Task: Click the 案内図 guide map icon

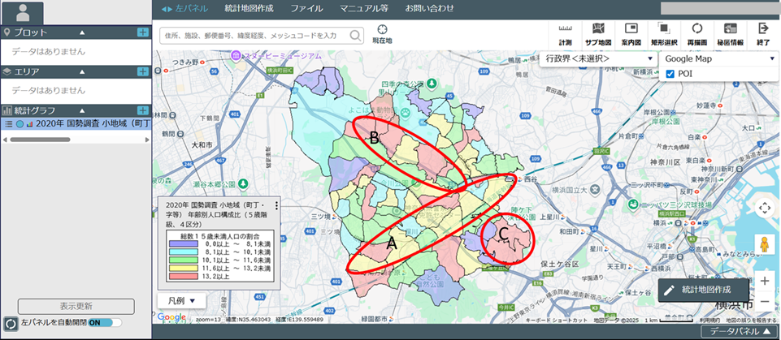Action: [x=631, y=32]
